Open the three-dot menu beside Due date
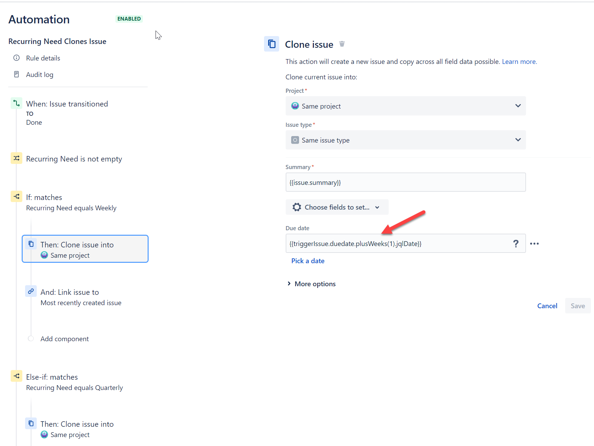This screenshot has height=446, width=594. pyautogui.click(x=534, y=244)
